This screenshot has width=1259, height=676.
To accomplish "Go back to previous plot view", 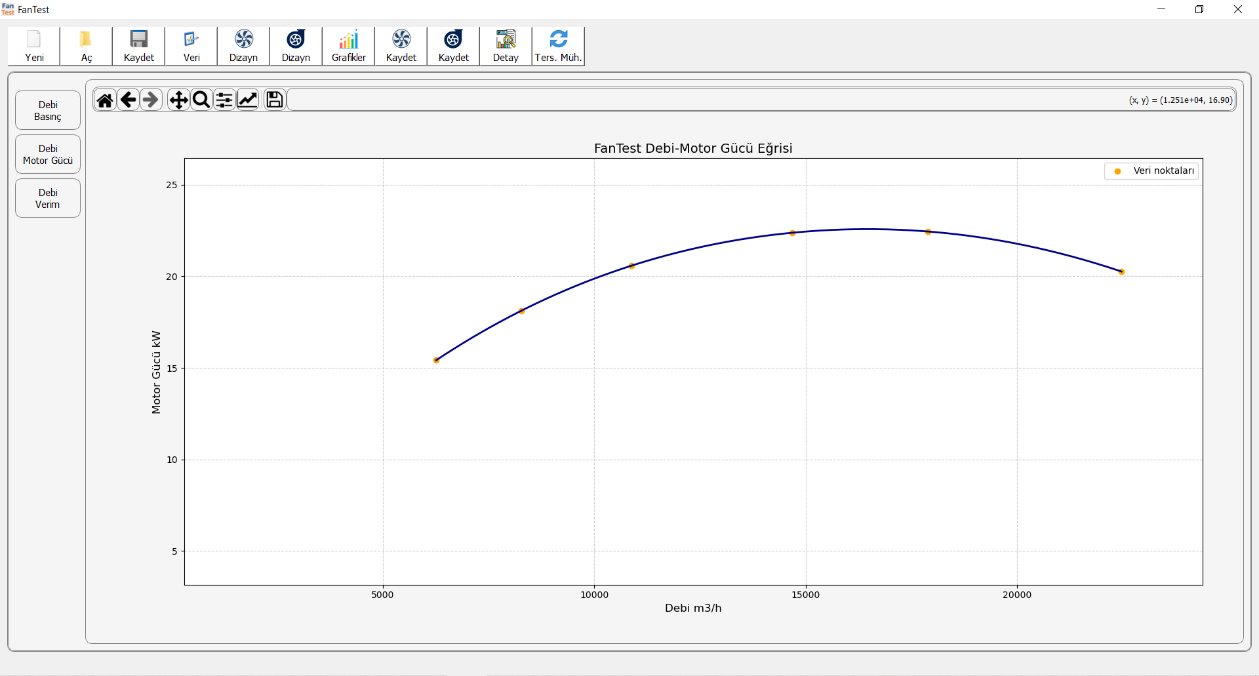I will pyautogui.click(x=129, y=100).
